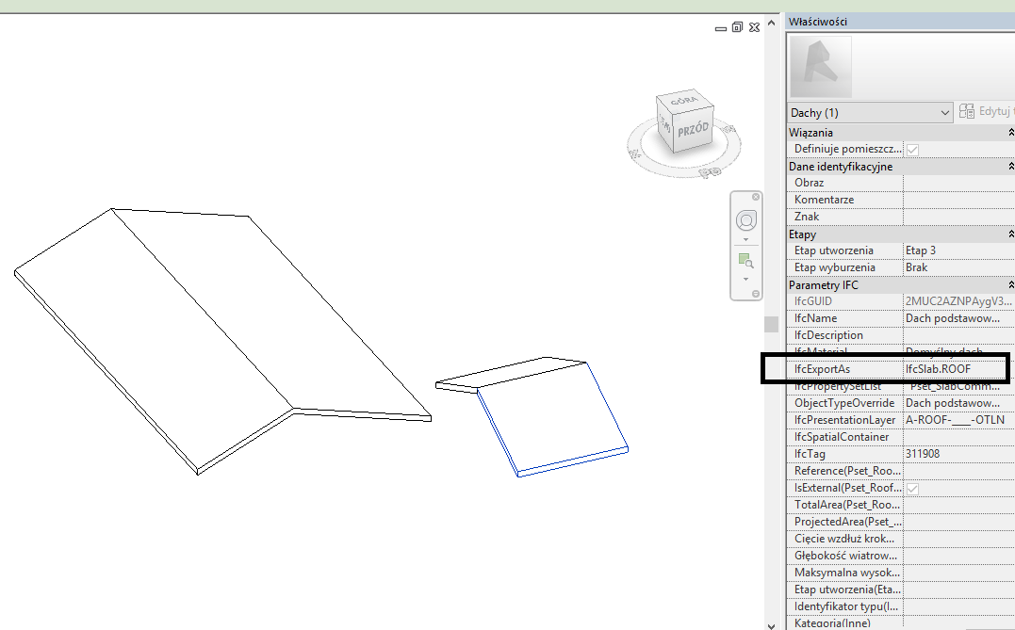The height and width of the screenshot is (630, 1015).
Task: Open the steering wheel navigation tool
Action: (x=745, y=221)
